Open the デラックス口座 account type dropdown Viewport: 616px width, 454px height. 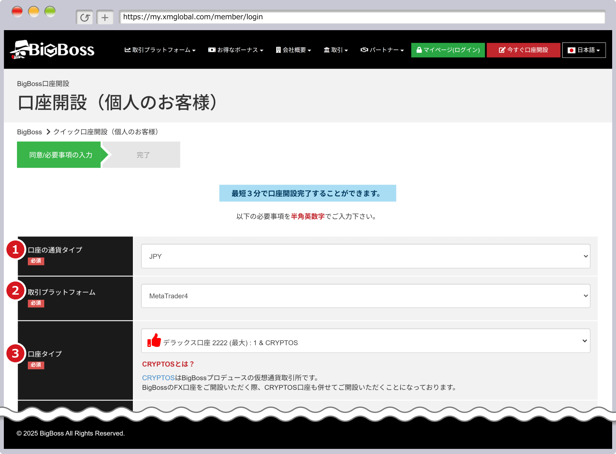click(x=366, y=341)
